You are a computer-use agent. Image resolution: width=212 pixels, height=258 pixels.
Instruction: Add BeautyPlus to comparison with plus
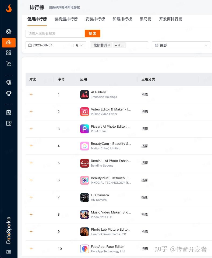click(31, 180)
